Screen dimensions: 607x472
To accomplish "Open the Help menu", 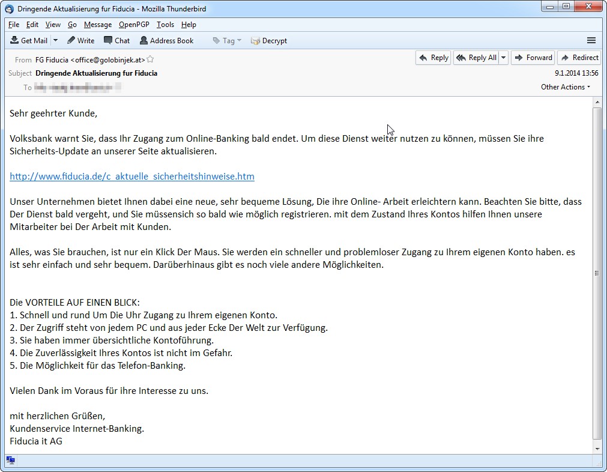I will [189, 25].
